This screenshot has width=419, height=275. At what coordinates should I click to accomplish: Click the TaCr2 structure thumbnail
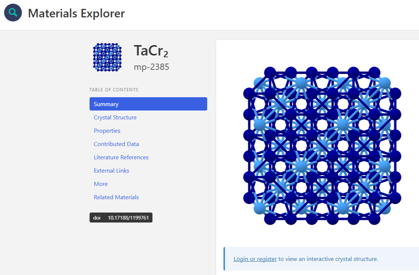pyautogui.click(x=107, y=57)
